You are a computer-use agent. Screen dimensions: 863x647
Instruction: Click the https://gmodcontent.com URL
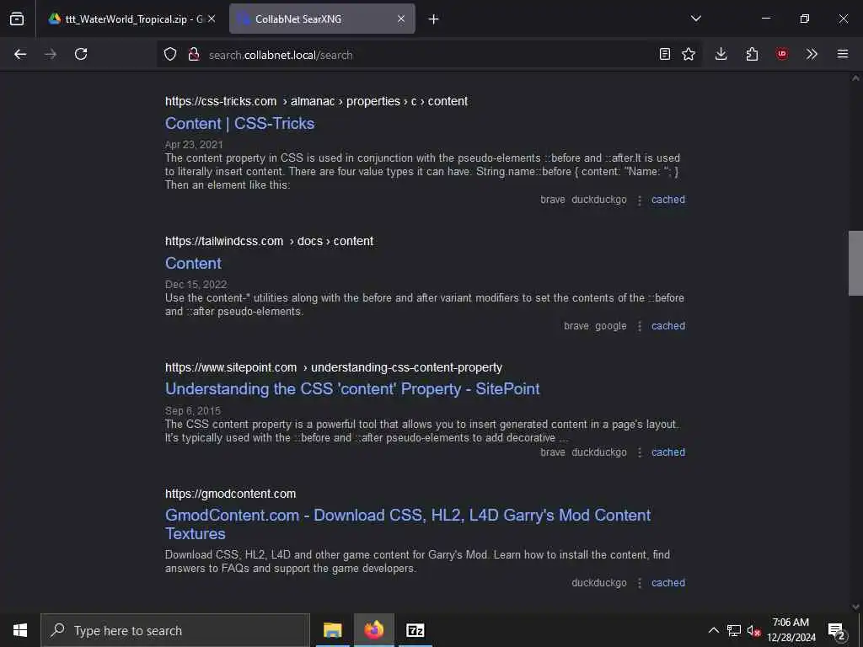[231, 494]
